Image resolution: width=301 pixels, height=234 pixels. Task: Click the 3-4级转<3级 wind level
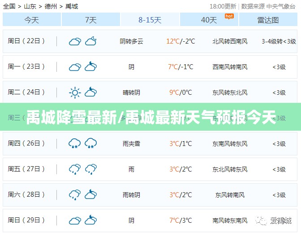(279, 41)
